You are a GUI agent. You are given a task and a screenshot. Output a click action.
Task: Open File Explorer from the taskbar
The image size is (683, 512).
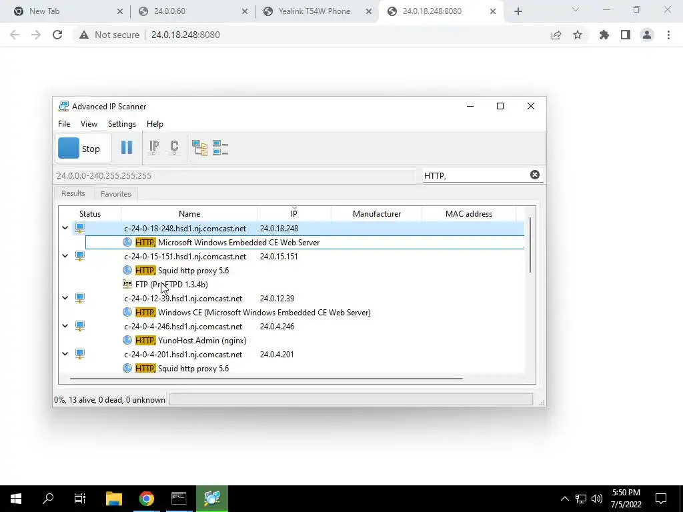113,499
